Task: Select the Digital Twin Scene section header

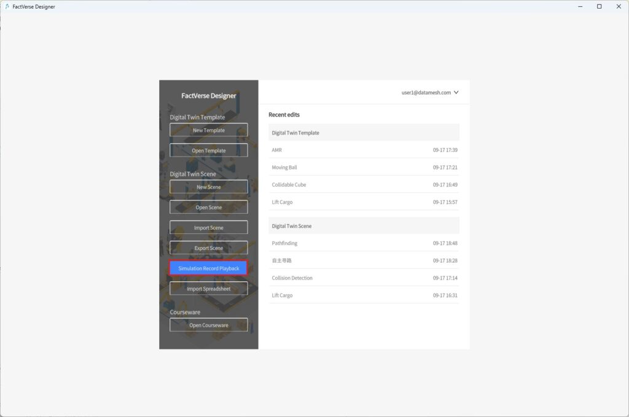Action: click(364, 225)
